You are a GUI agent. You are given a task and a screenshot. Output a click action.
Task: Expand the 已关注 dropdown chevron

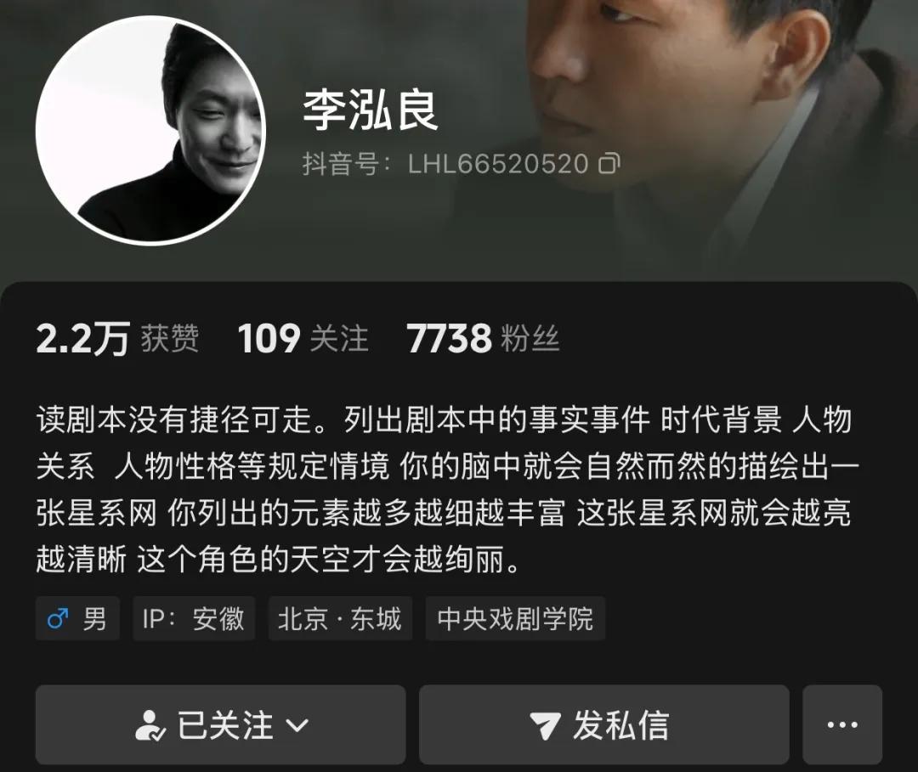[297, 726]
